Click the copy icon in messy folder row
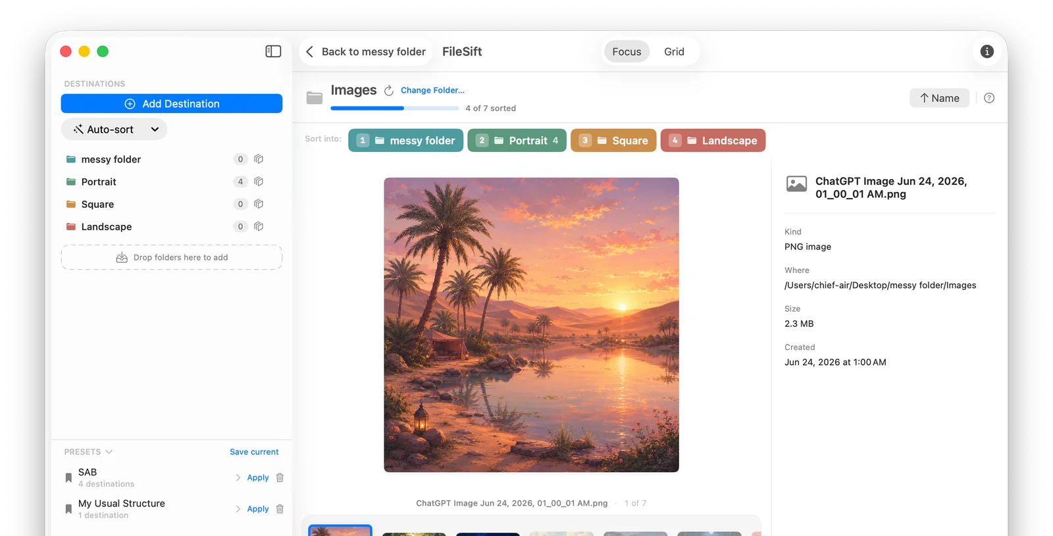 (259, 159)
